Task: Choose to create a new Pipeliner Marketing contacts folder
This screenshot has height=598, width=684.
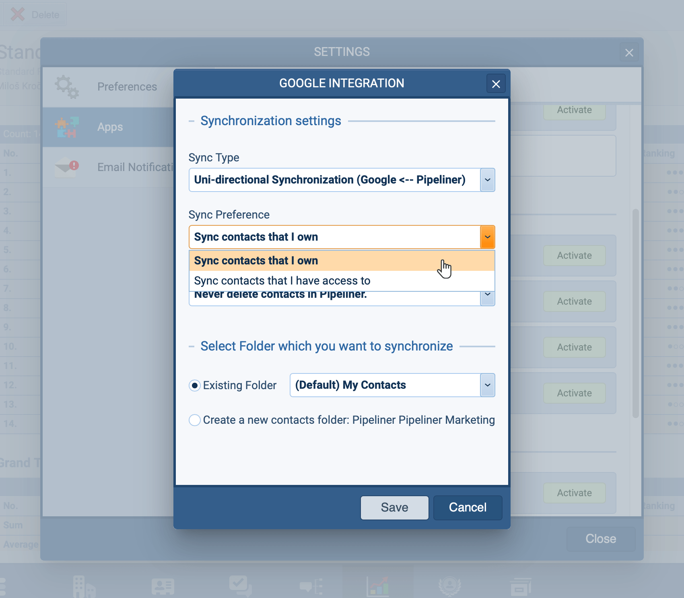Action: [x=195, y=420]
